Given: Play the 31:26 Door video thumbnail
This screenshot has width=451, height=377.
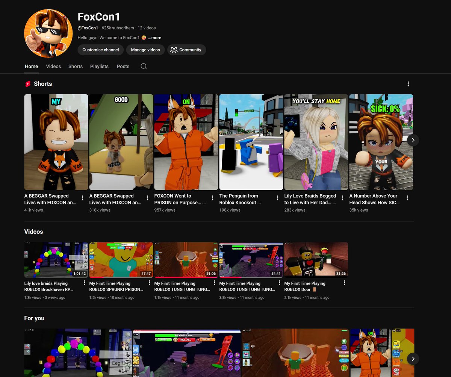Looking at the screenshot, I should click(316, 260).
